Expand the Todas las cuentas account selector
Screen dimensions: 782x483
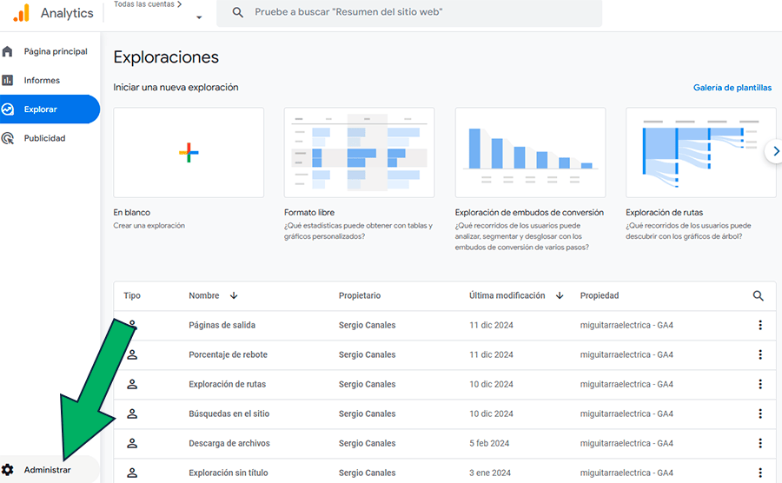click(199, 17)
